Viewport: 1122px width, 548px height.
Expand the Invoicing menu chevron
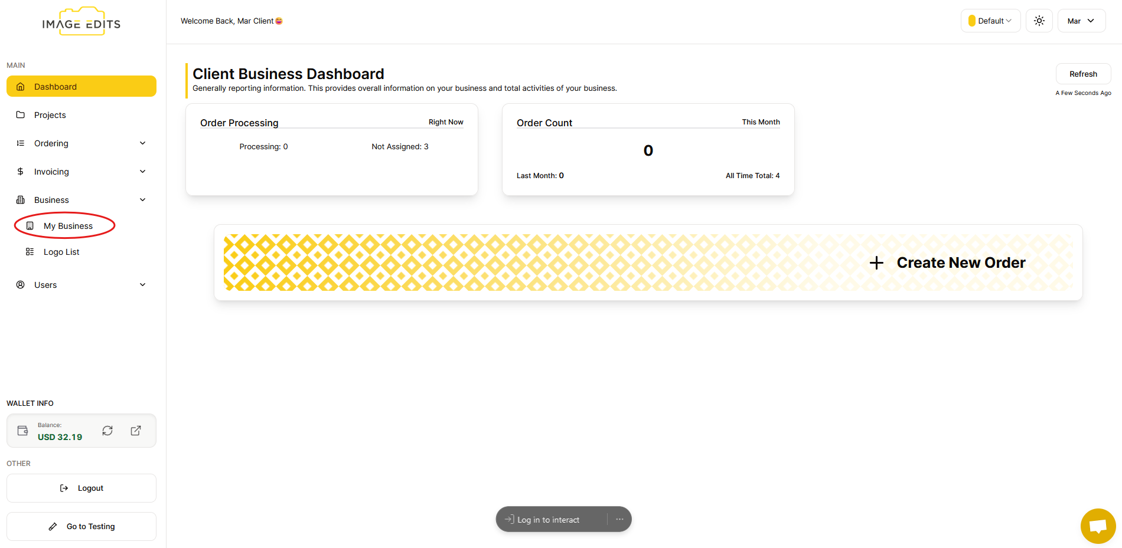pyautogui.click(x=142, y=172)
